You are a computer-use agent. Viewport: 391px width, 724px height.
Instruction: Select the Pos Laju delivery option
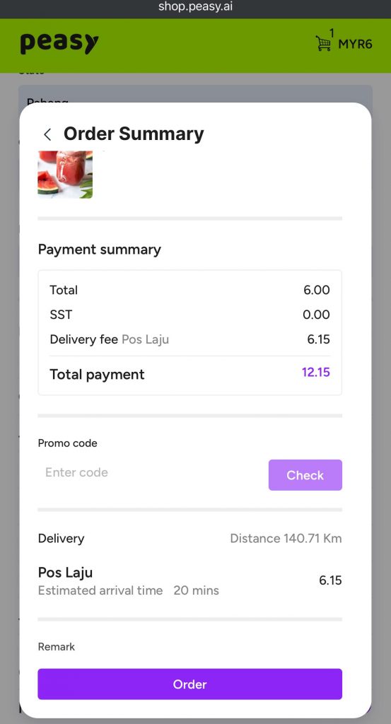[x=189, y=580]
